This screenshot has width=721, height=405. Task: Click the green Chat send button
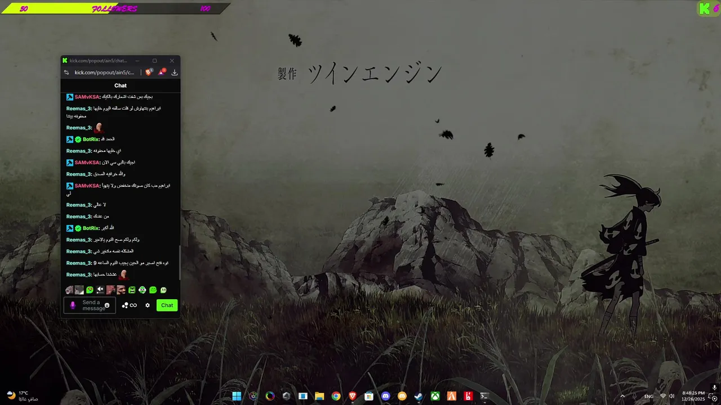(x=167, y=305)
